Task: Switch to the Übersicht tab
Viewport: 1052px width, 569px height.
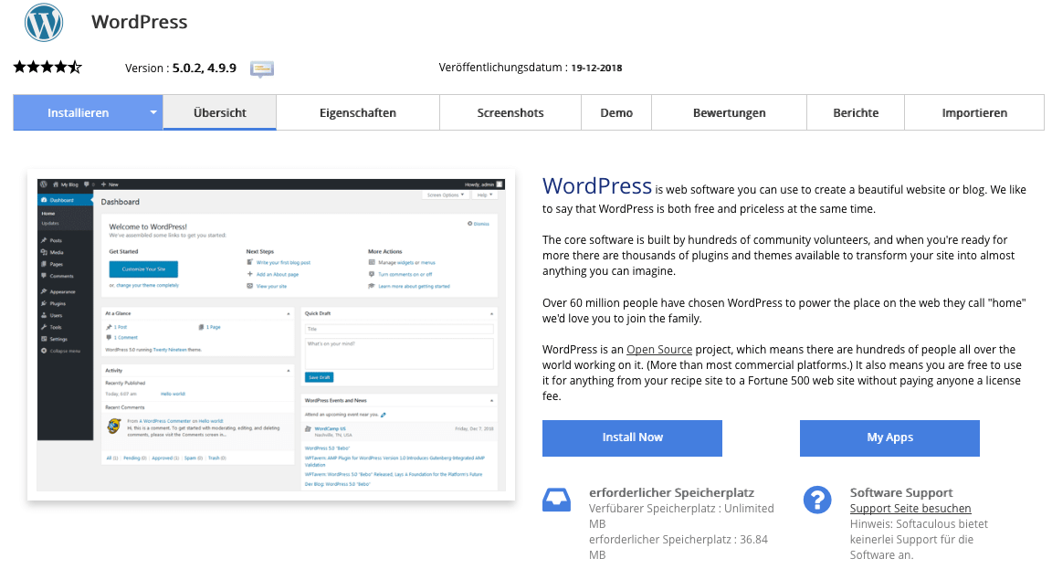Action: pos(220,112)
